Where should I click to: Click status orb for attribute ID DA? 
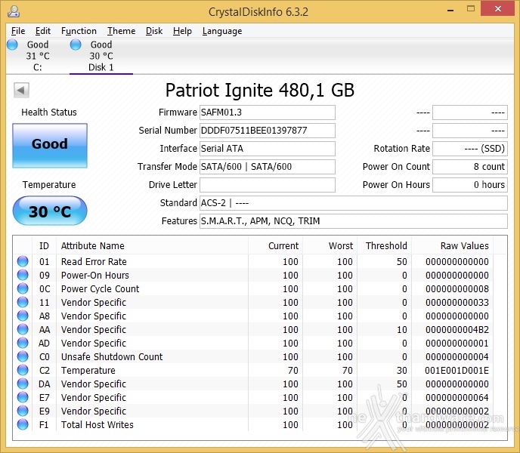tap(23, 384)
